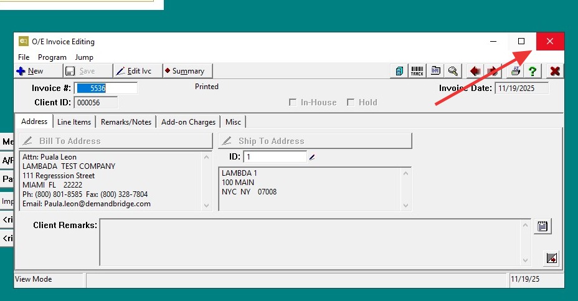Click the Client Remarks scrollbar up arrow
The height and width of the screenshot is (301, 578).
(x=525, y=225)
